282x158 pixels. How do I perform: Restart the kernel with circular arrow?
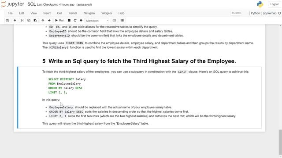75,21
